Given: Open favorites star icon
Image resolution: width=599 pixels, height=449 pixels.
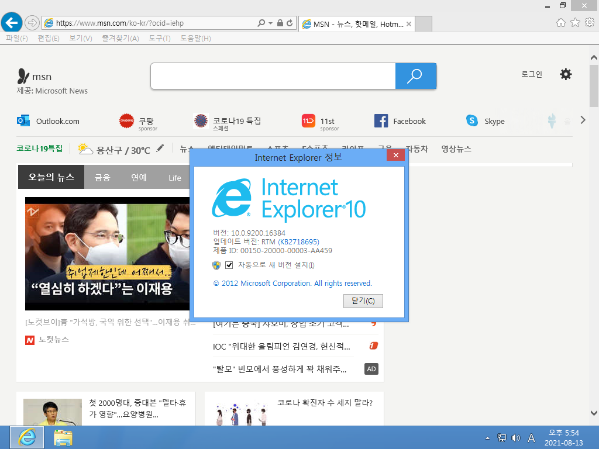Looking at the screenshot, I should [575, 23].
